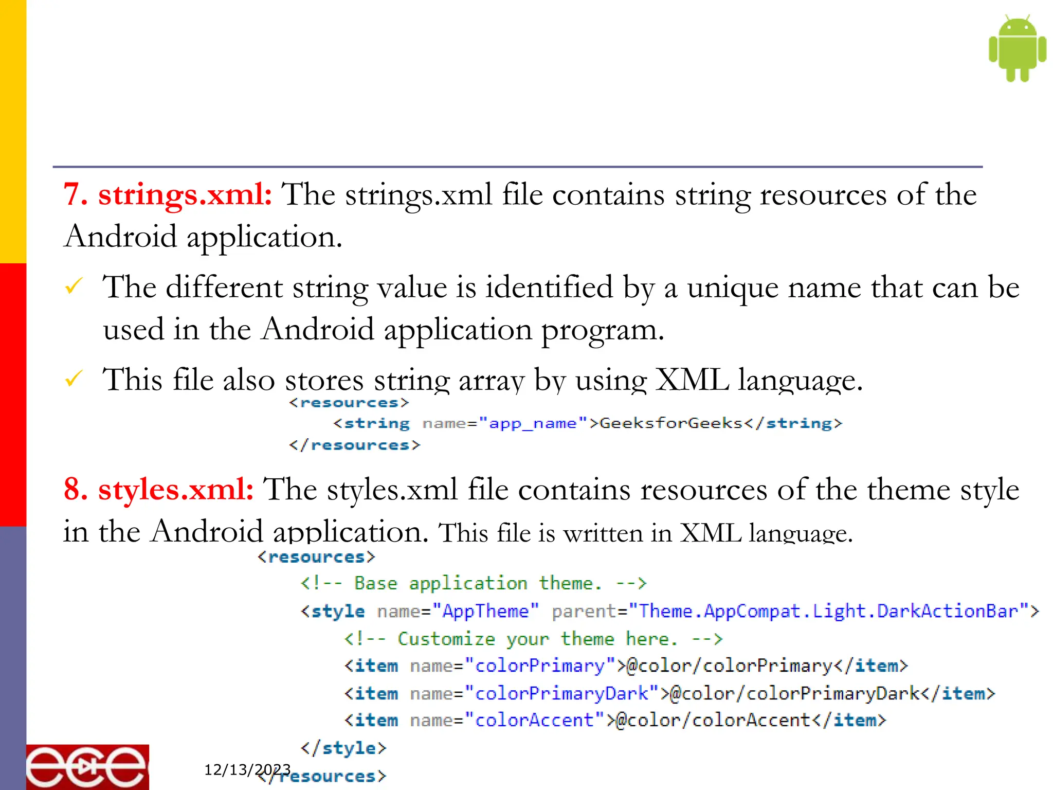Click the style name="AppTheme" code line

click(669, 611)
